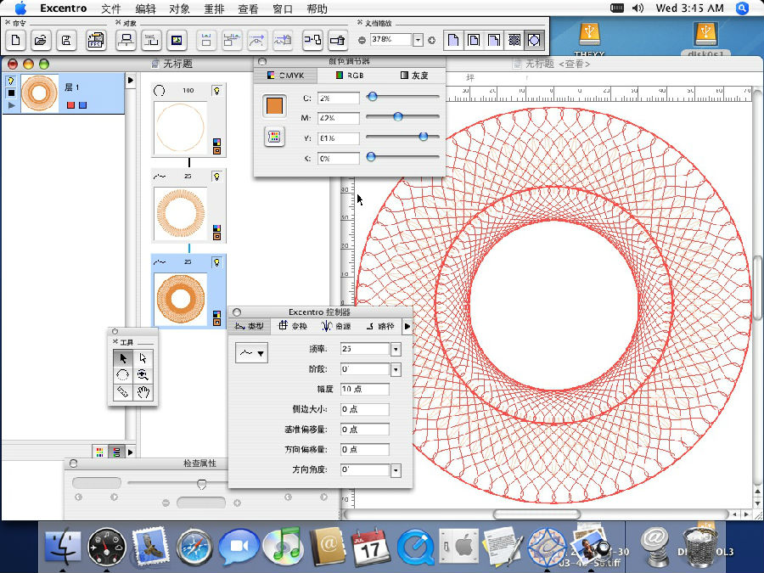Toggle lightbulb on the 100 circle element
The height and width of the screenshot is (573, 764).
(217, 90)
